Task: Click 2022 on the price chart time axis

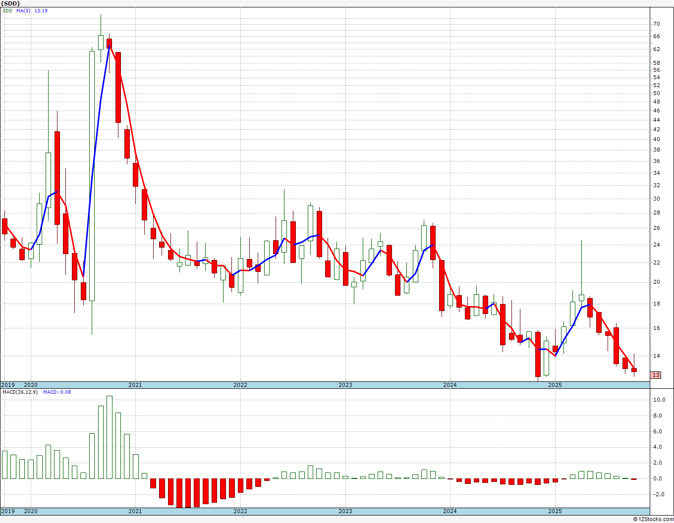Action: tap(240, 385)
